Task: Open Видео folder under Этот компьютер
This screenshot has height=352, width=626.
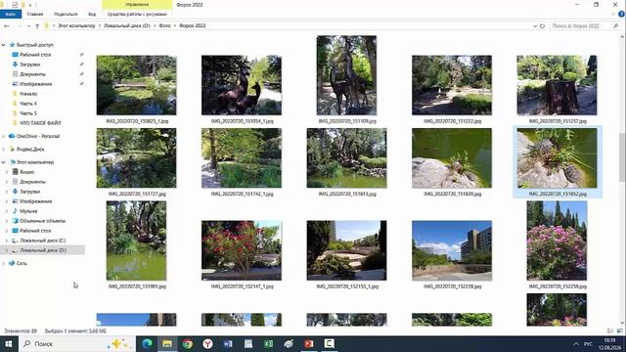Action: click(26, 172)
